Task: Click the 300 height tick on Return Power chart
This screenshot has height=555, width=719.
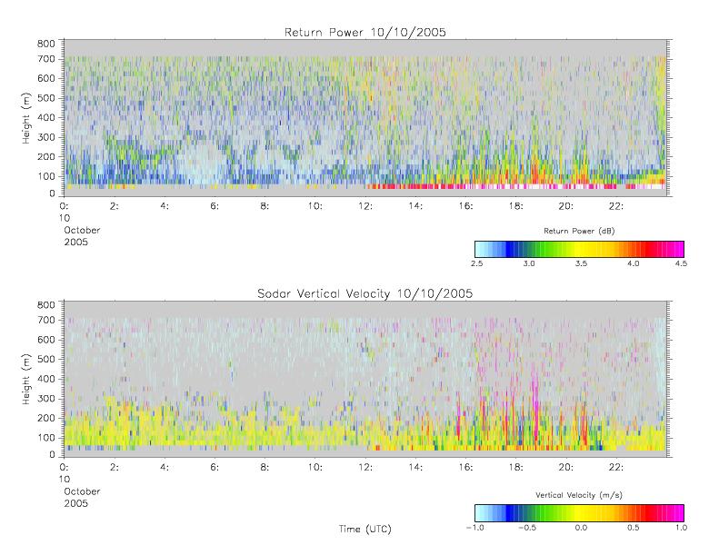Action: (x=45, y=137)
